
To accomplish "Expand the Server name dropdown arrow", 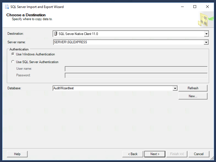I will 206,42.
